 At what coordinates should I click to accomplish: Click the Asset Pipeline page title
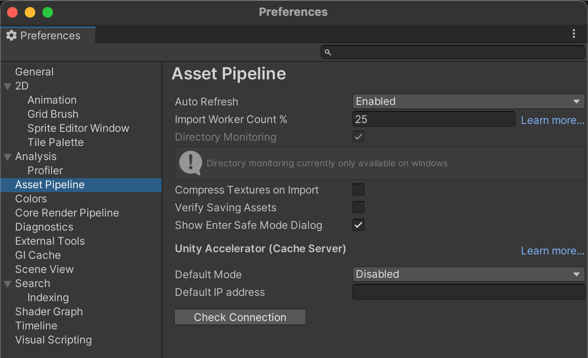(x=229, y=74)
